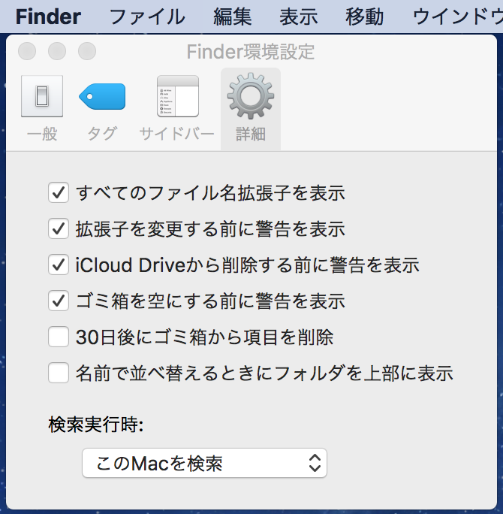
Task: Click the dropdown arrows beside このMacを検索
Action: 315,463
